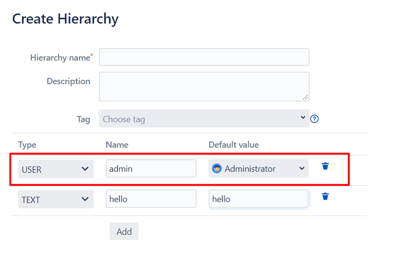Screen dimensions: 413x254
Task: Click the hello default value field
Action: pos(258,199)
